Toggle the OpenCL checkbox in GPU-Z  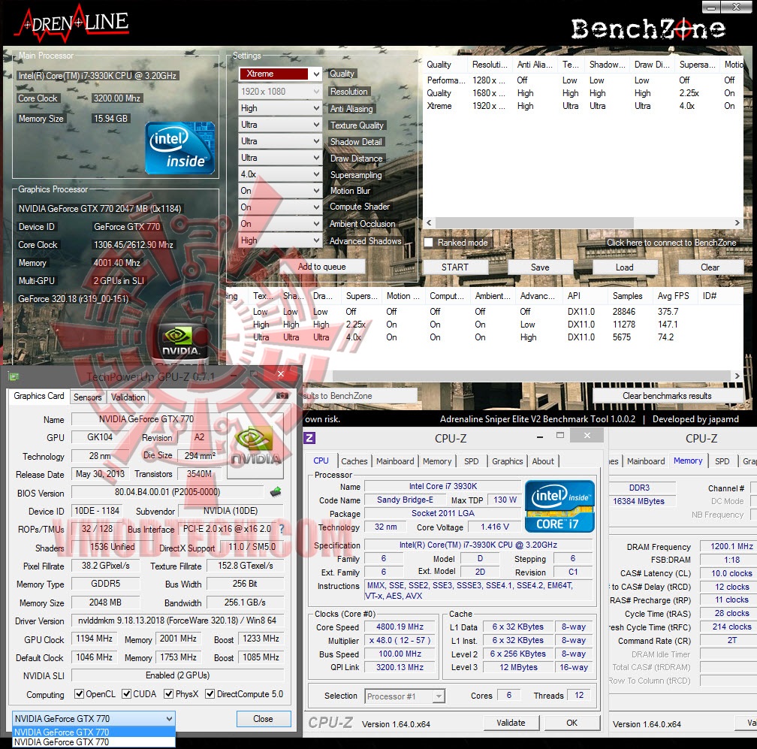click(79, 694)
